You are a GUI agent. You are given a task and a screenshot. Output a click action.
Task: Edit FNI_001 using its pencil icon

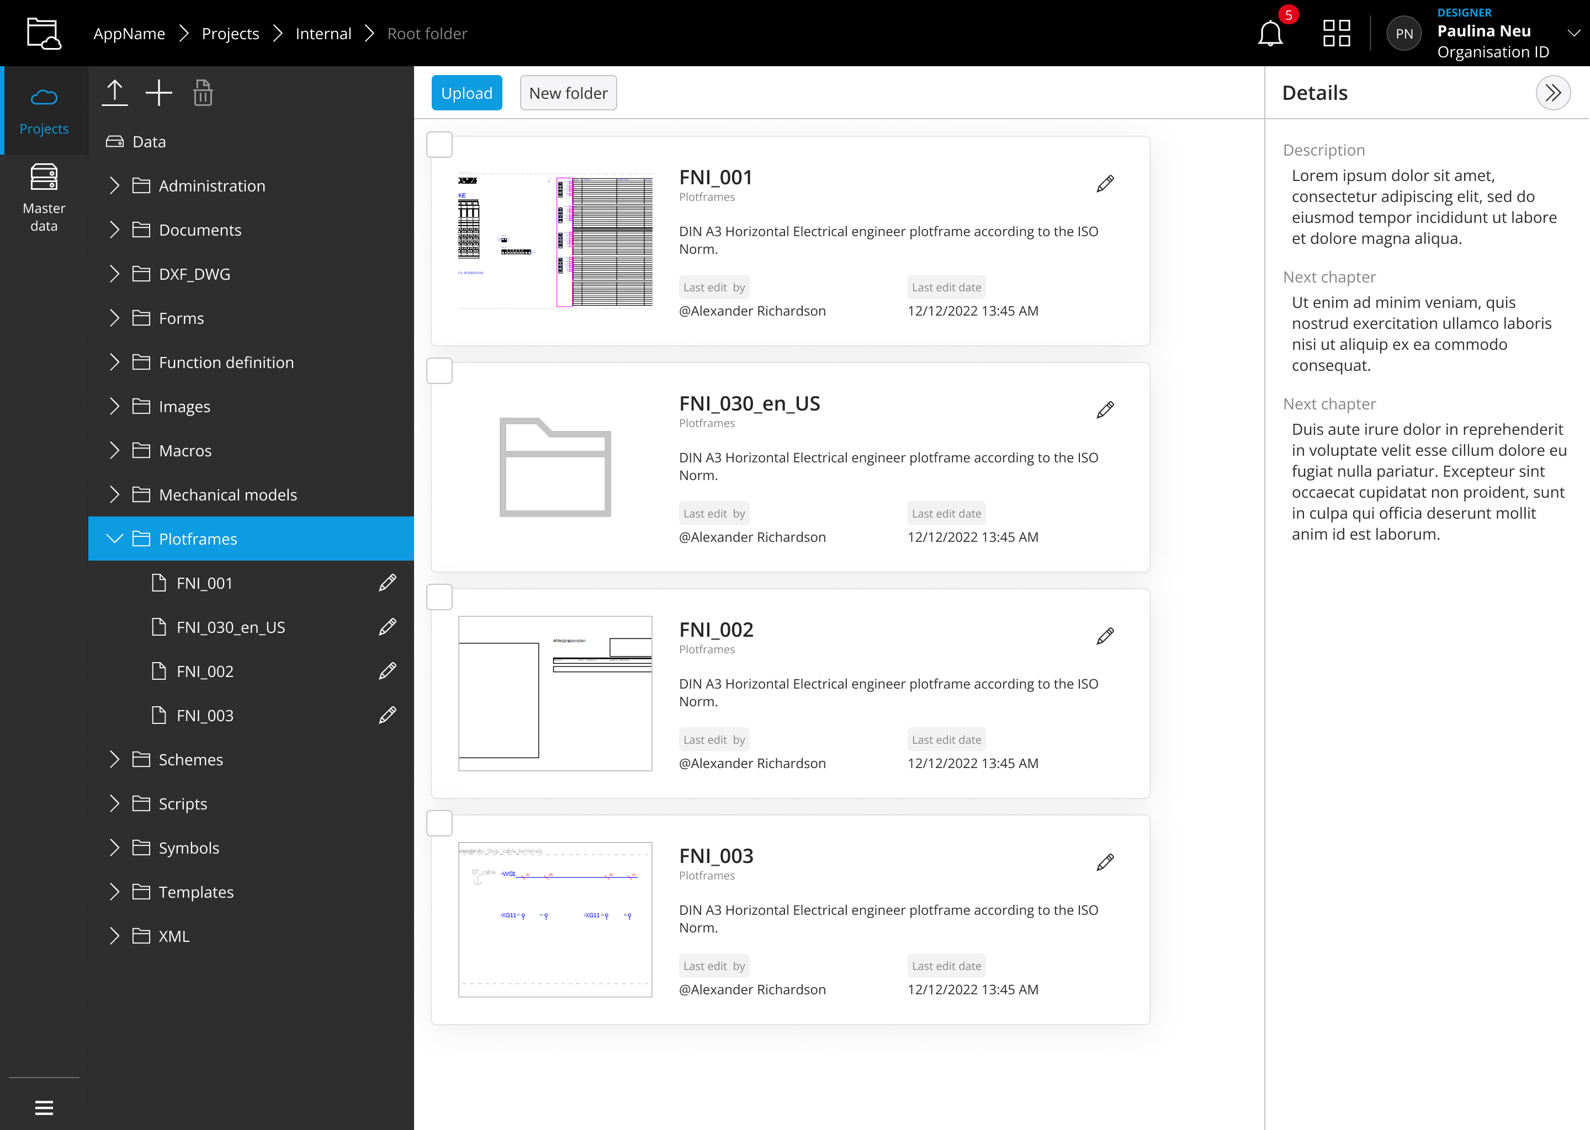coord(1105,184)
